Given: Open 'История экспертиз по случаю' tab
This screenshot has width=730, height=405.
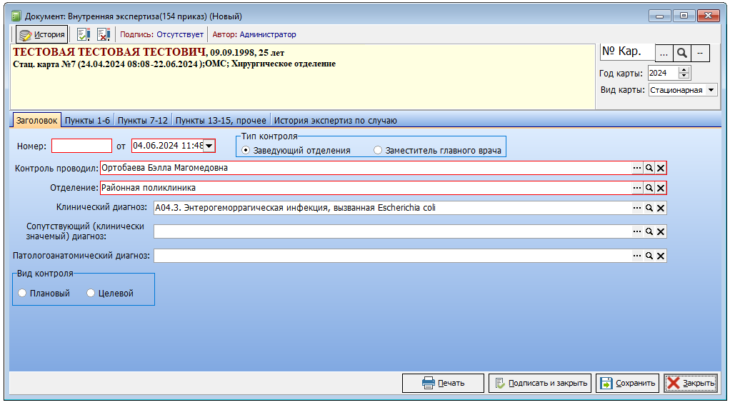Looking at the screenshot, I should coord(335,121).
